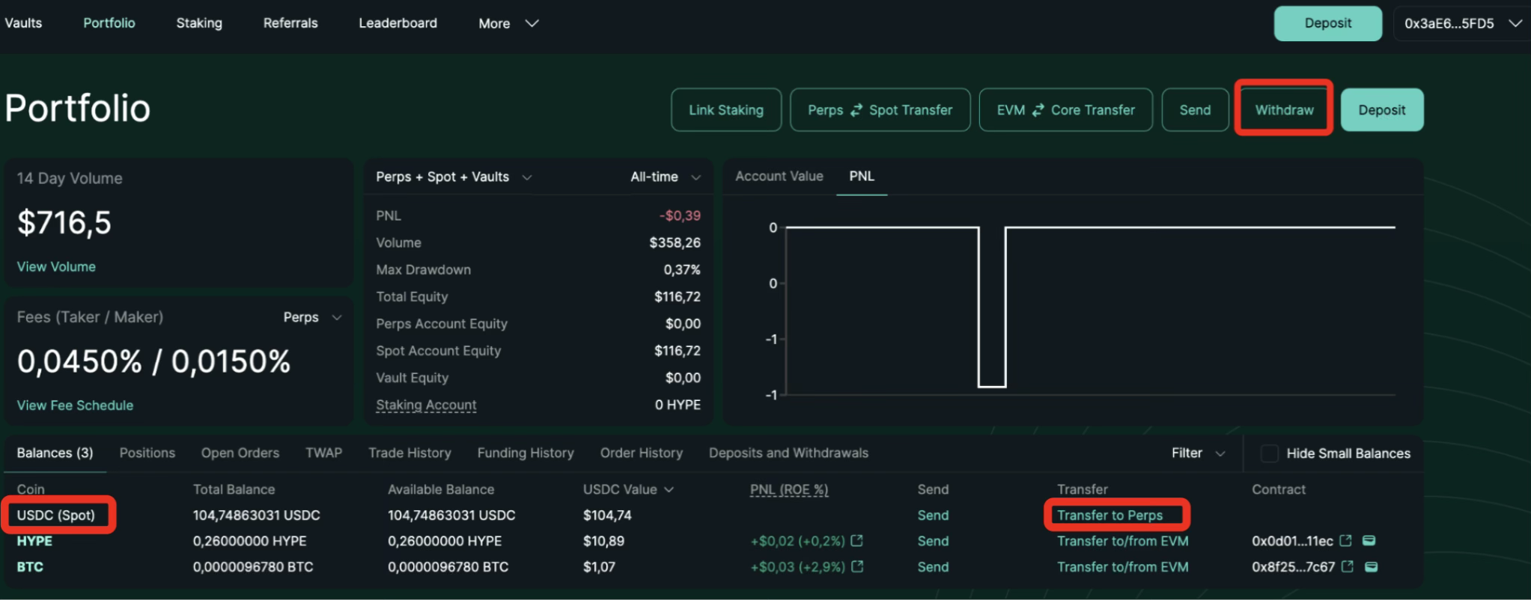The height and width of the screenshot is (600, 1531).
Task: Open View Fee Schedule link
Action: pyautogui.click(x=75, y=405)
